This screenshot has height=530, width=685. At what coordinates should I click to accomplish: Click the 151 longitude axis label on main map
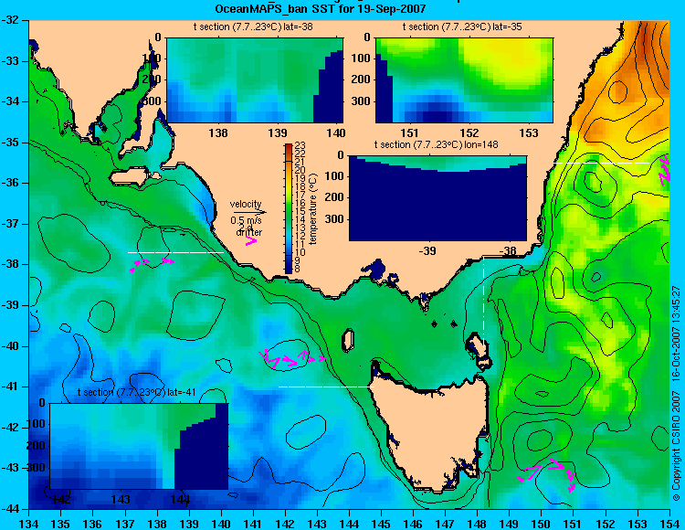(x=574, y=524)
